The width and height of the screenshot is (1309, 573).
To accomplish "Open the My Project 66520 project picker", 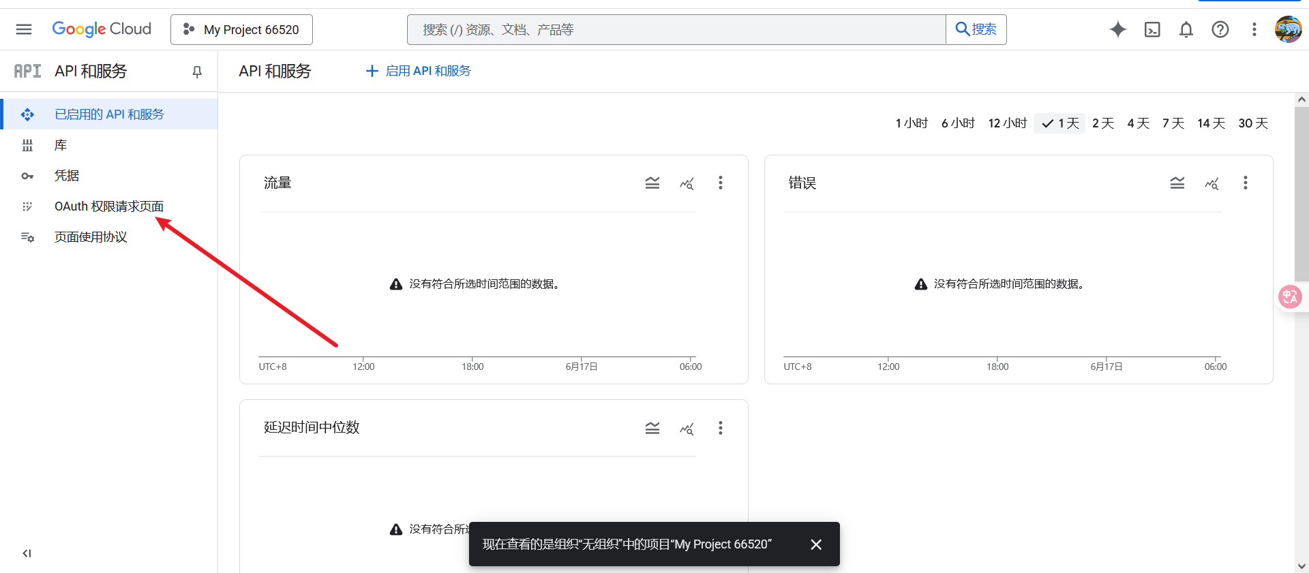I will (x=241, y=29).
